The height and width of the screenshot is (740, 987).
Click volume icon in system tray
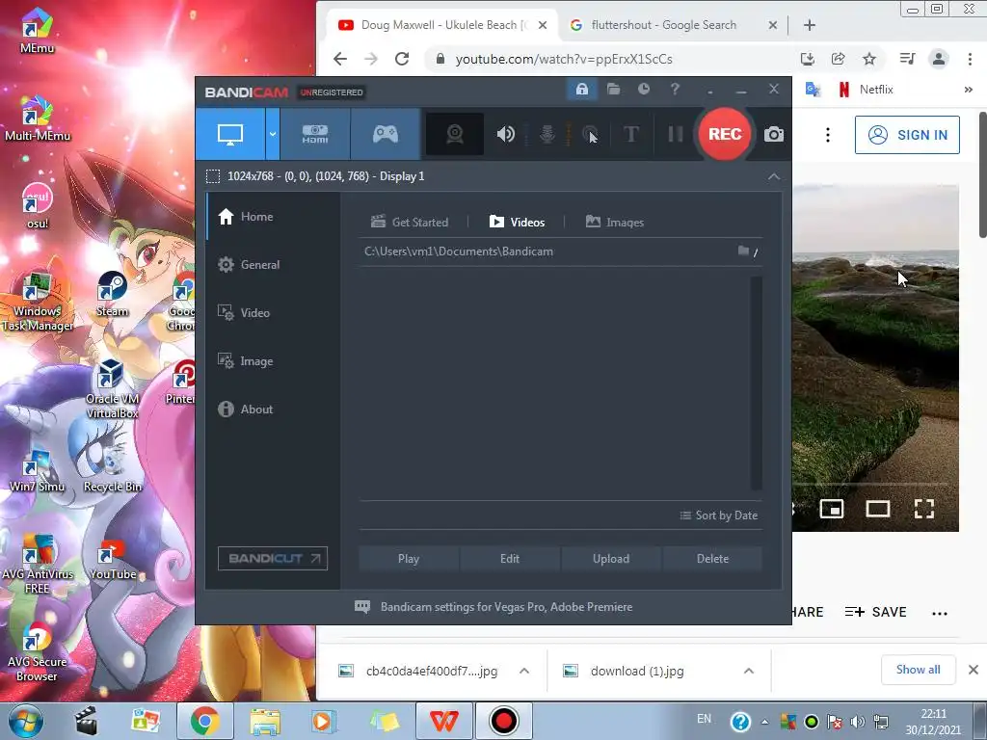tap(857, 721)
